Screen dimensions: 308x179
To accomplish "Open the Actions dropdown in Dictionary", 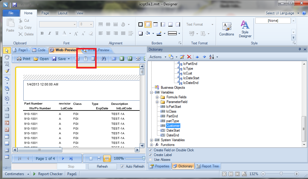I will point(158,57).
